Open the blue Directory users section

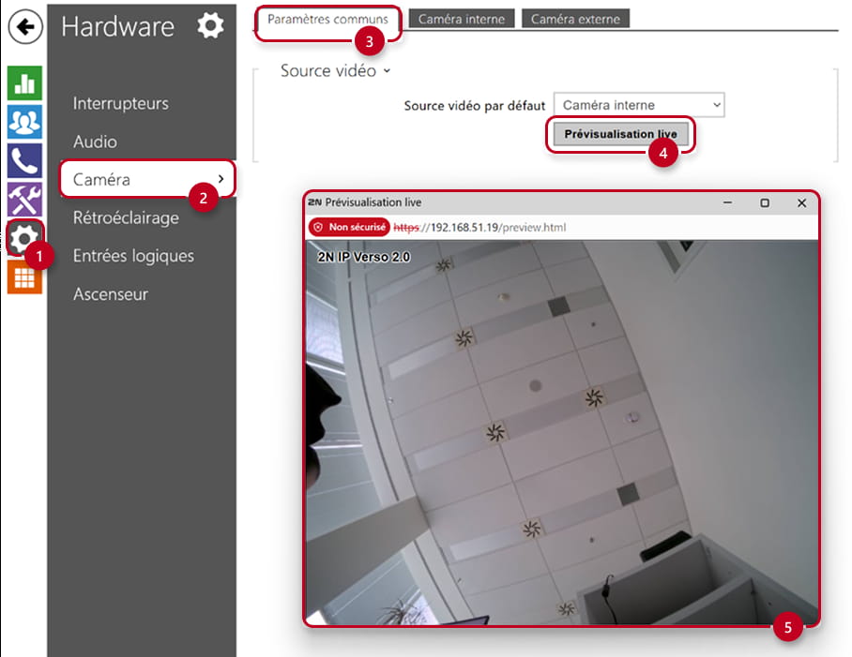click(24, 122)
